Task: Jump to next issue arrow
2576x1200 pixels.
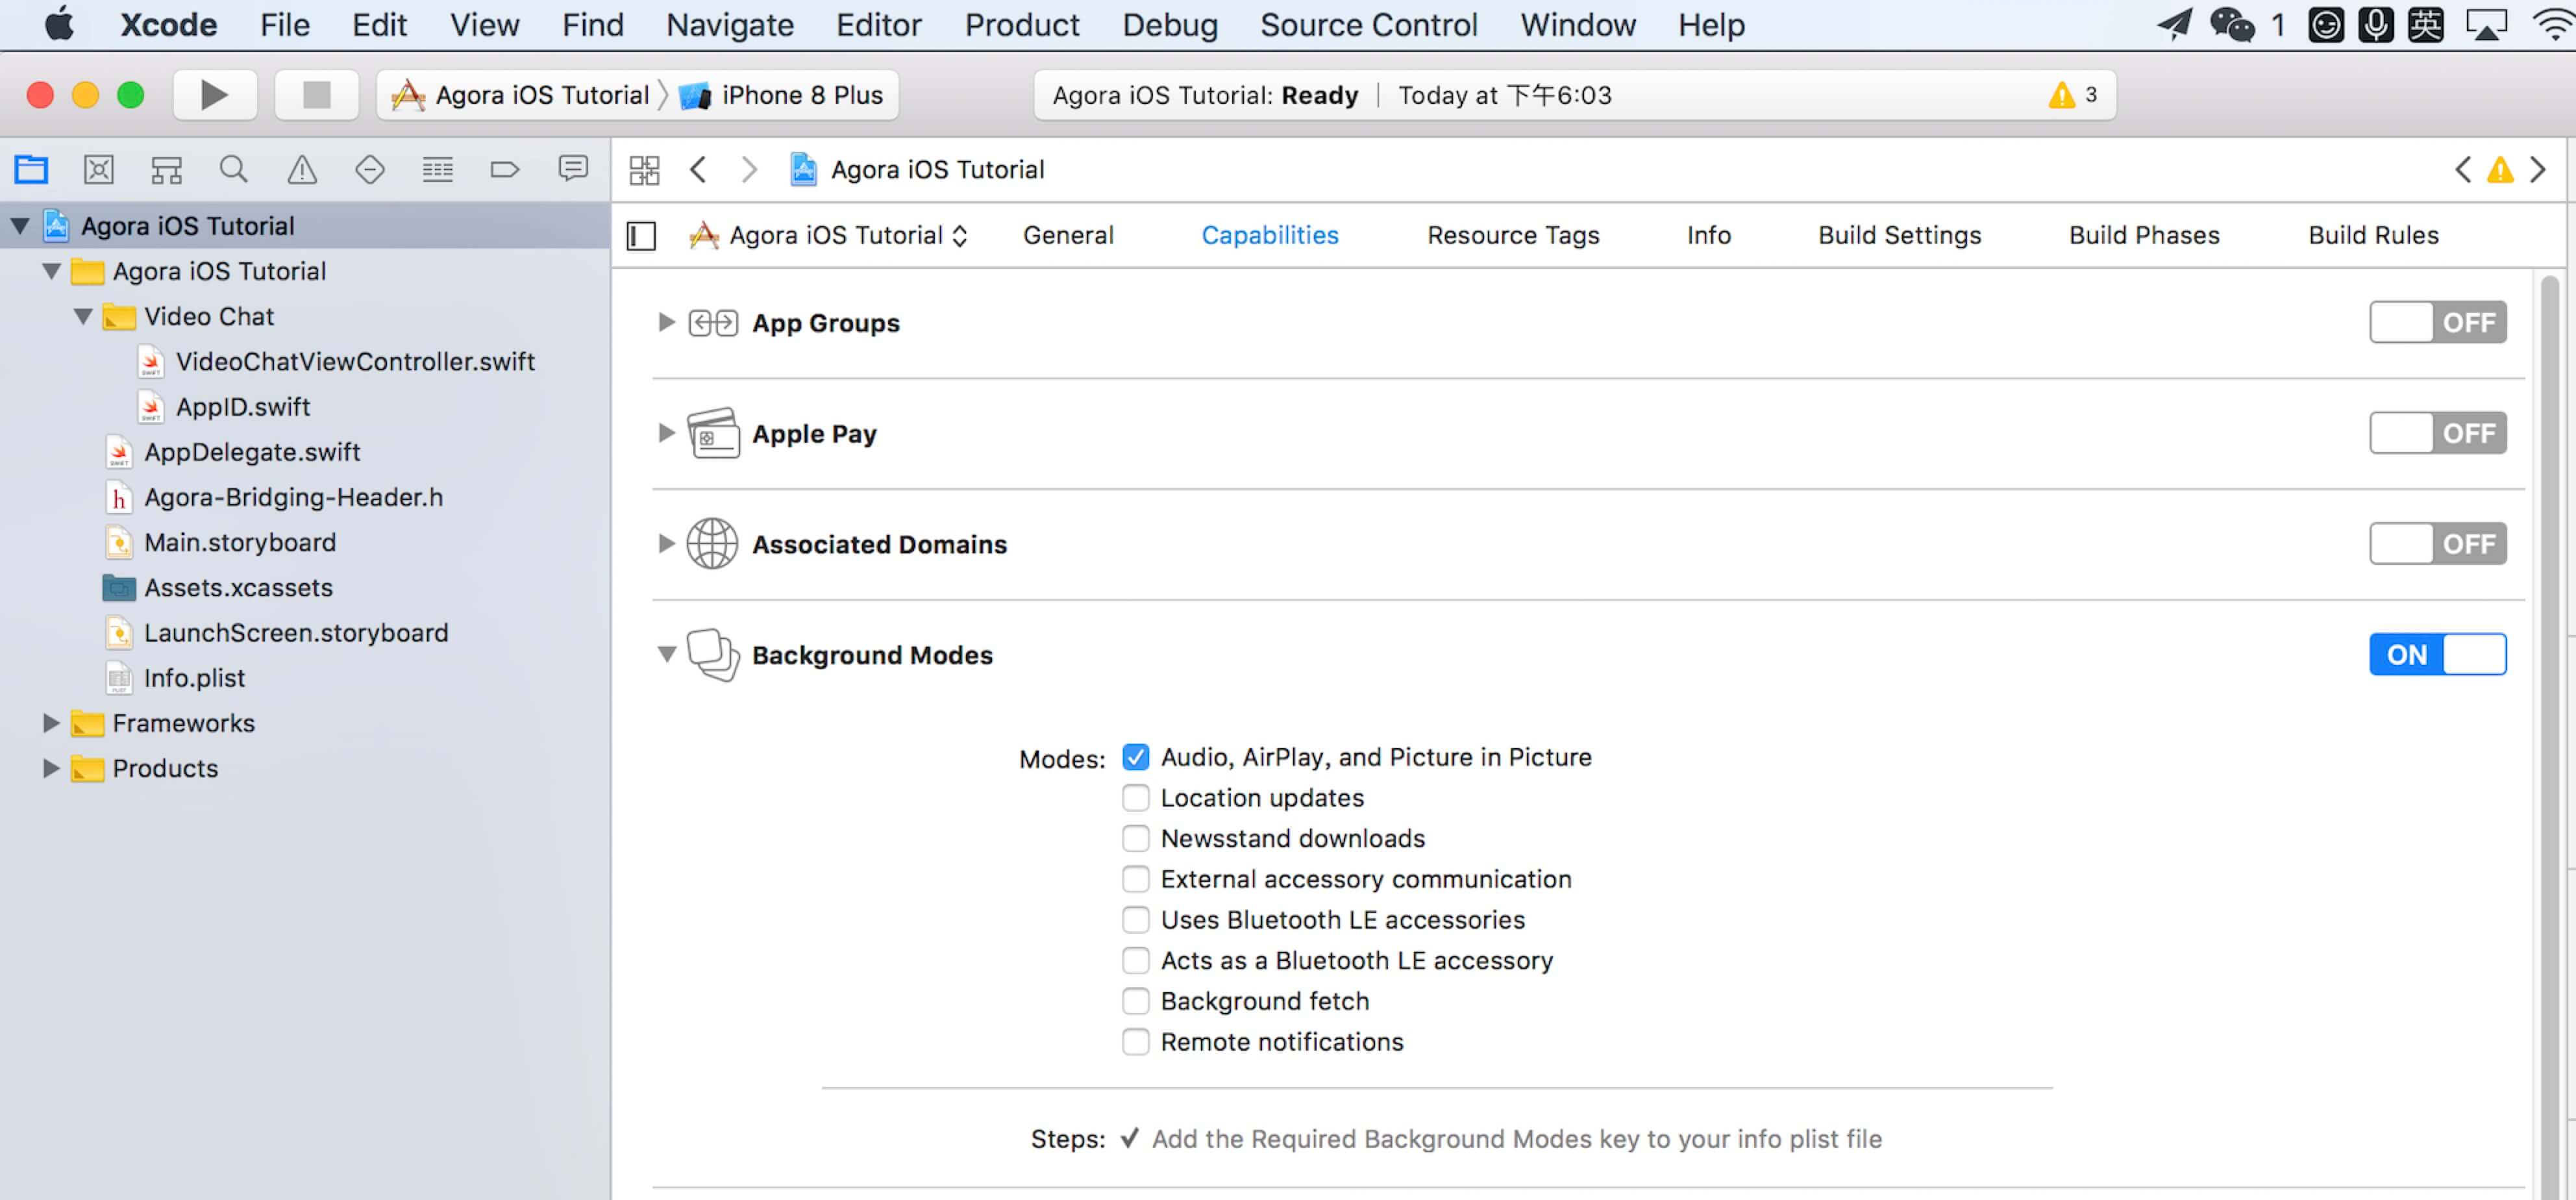Action: point(2537,169)
